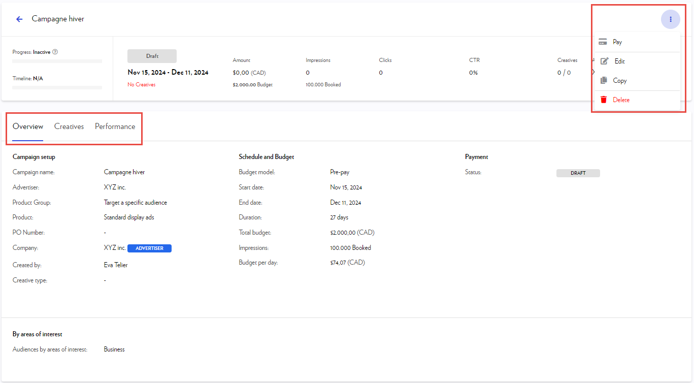The height and width of the screenshot is (383, 694).
Task: Click the Nov 15 - Dec 11 date range
Action: 168,73
